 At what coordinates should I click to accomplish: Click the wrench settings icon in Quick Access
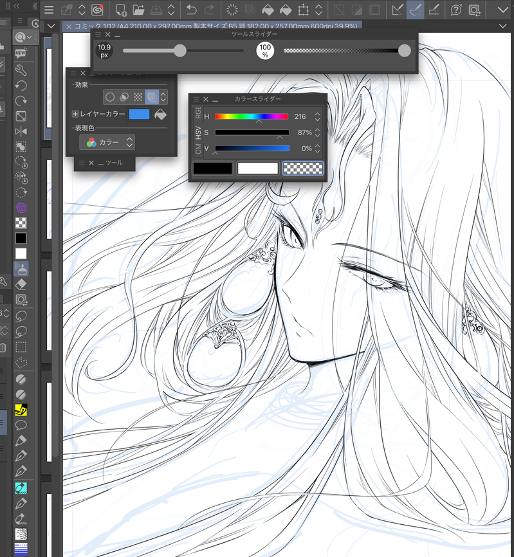point(21,70)
